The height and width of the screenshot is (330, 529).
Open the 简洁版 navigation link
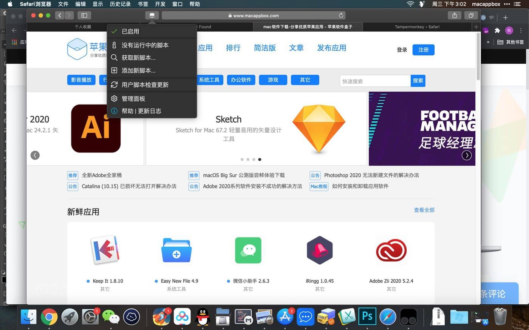click(265, 48)
